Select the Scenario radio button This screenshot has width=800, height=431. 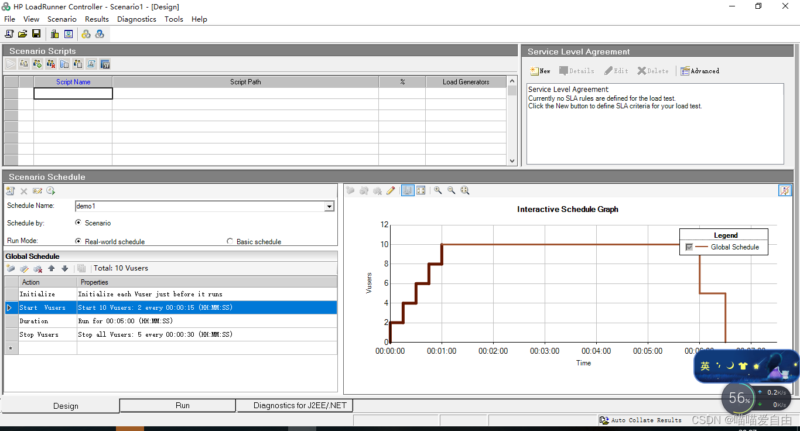(78, 223)
